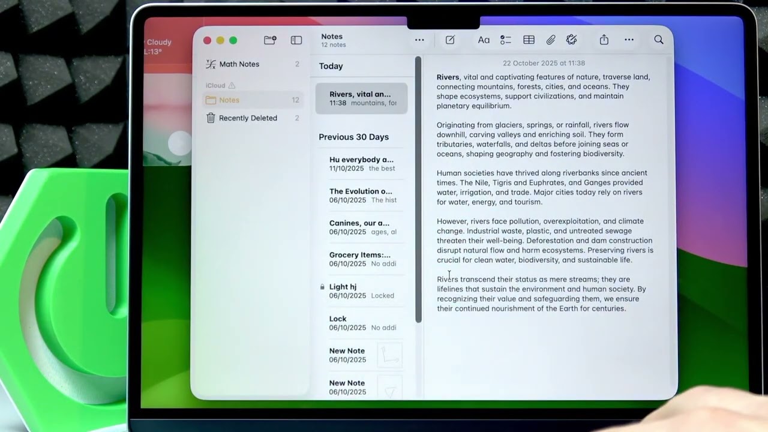Open the 'Canines, our a...' note
Viewport: 768px width, 432px height.
point(361,227)
